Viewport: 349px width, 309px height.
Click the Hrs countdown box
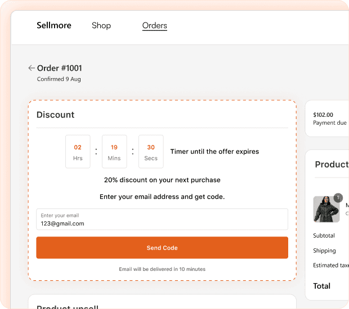(78, 152)
